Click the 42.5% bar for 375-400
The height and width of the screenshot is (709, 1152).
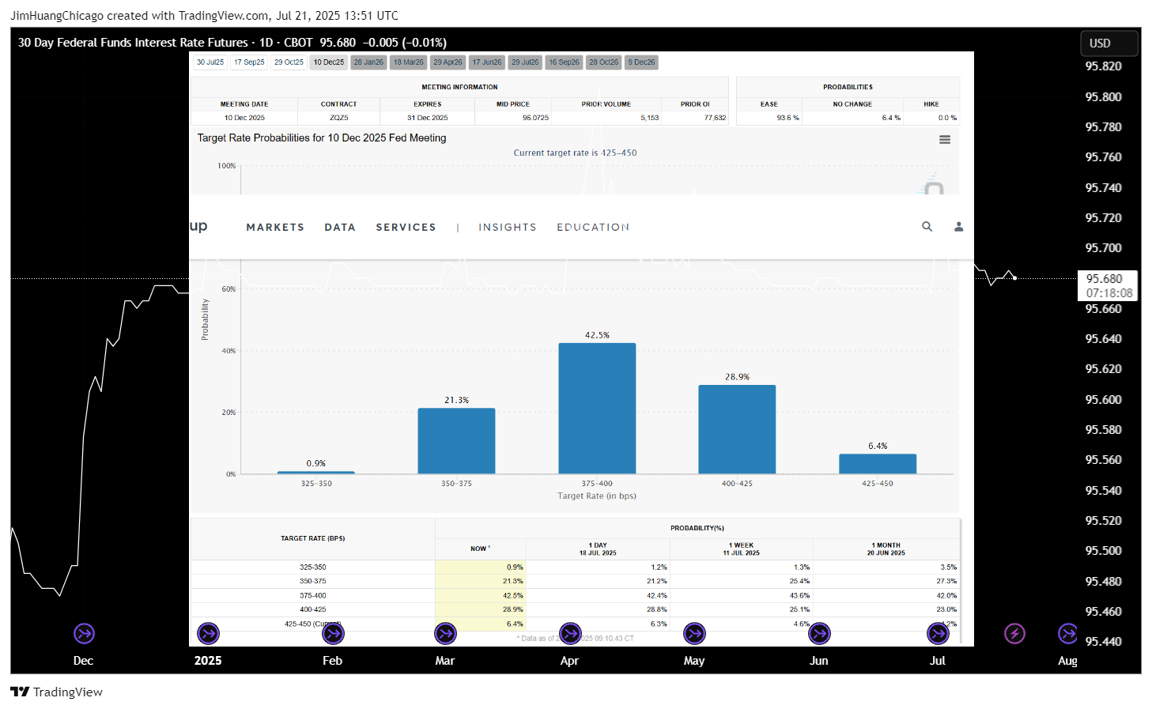[x=597, y=409]
